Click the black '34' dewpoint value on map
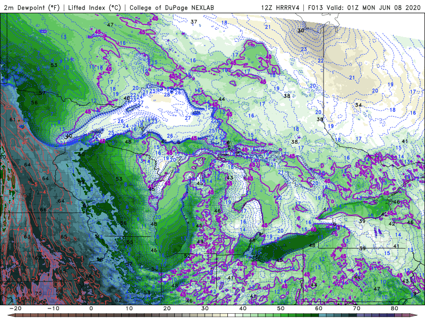425x318 pixels. click(x=358, y=105)
